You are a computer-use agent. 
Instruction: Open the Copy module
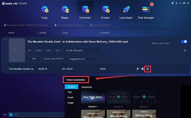(x=44, y=12)
